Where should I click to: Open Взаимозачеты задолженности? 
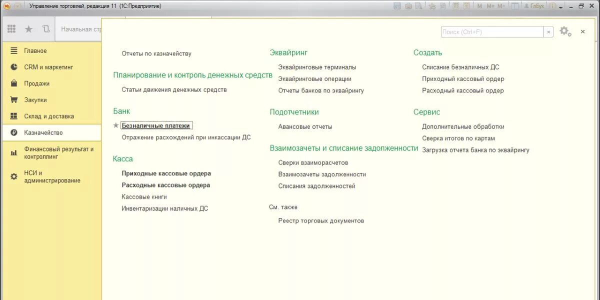[x=322, y=174]
